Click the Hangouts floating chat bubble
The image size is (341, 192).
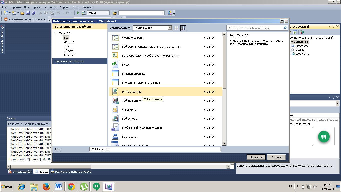tap(324, 137)
